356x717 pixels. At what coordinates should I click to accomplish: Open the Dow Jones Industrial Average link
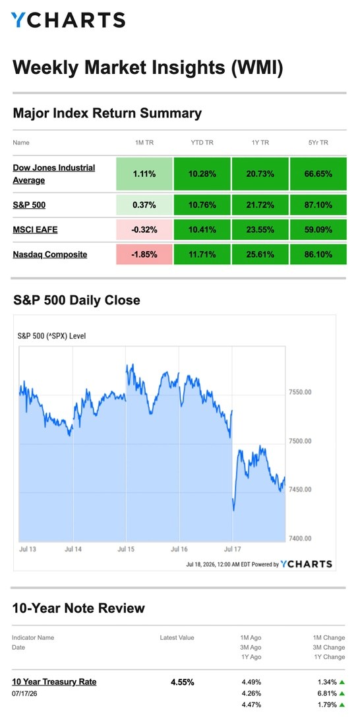tap(54, 174)
